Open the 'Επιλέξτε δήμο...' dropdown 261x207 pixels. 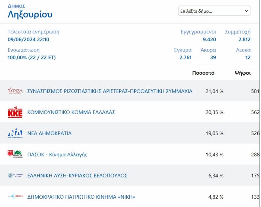click(x=214, y=11)
